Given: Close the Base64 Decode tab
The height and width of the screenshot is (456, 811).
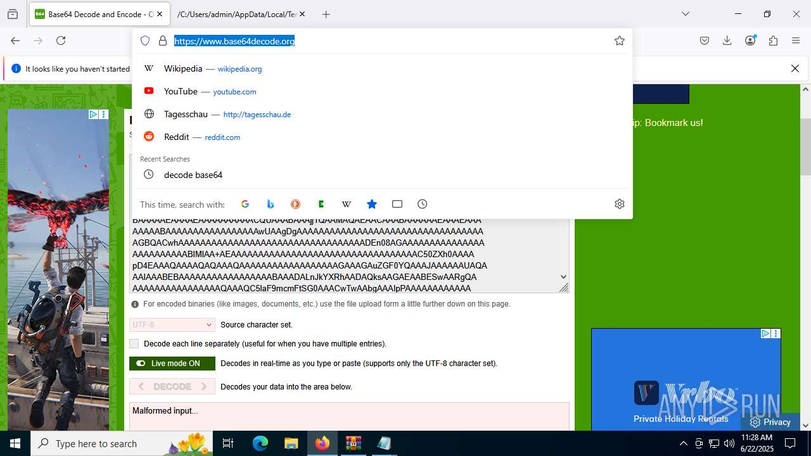Looking at the screenshot, I should [x=160, y=14].
